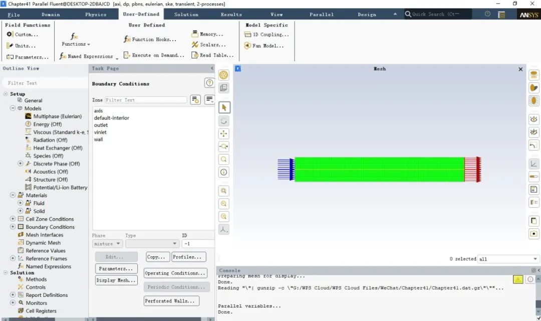Switch to the Solution ribbon tab

coord(186,15)
